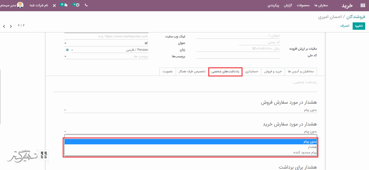Click the globe icon beside language field
This screenshot has height=170, width=369.
click(x=67, y=50)
